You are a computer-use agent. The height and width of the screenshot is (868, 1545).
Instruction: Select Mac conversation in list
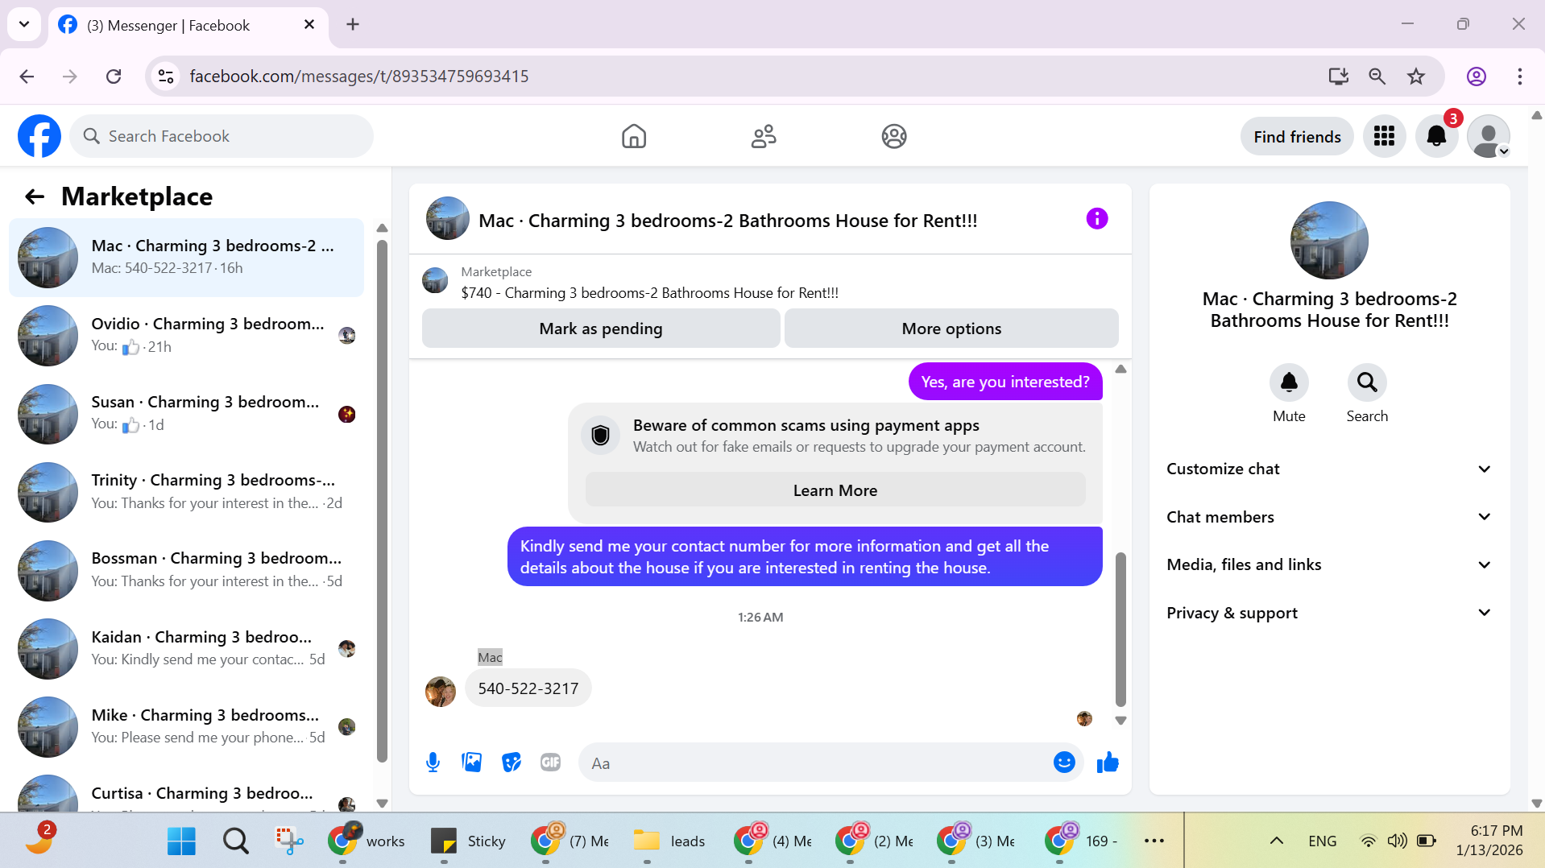pos(186,257)
